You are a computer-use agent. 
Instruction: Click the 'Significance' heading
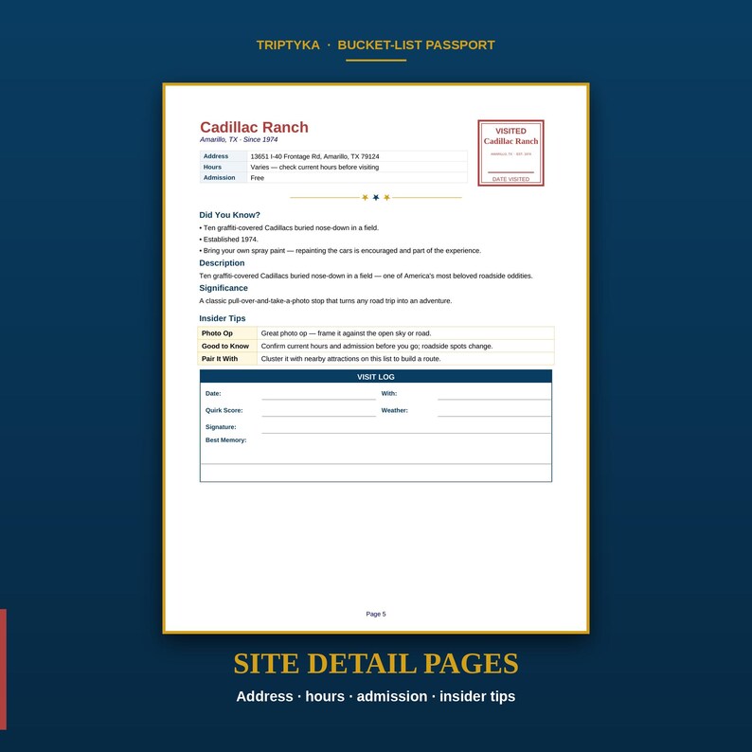[224, 288]
